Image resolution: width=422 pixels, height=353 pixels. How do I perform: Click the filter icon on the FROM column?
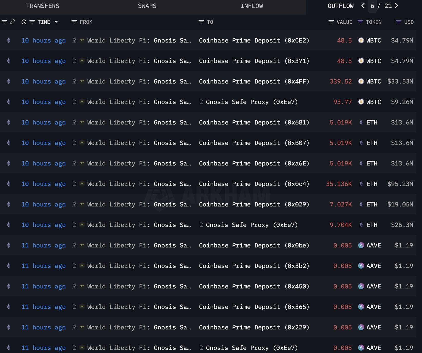[74, 22]
